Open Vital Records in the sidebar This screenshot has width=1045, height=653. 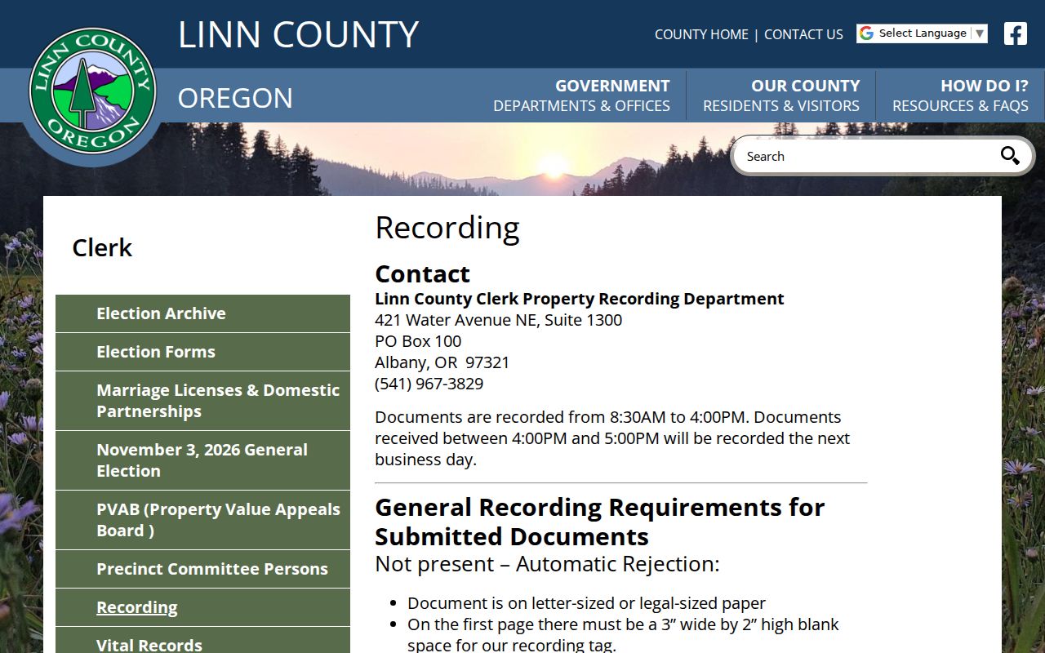[x=202, y=641]
